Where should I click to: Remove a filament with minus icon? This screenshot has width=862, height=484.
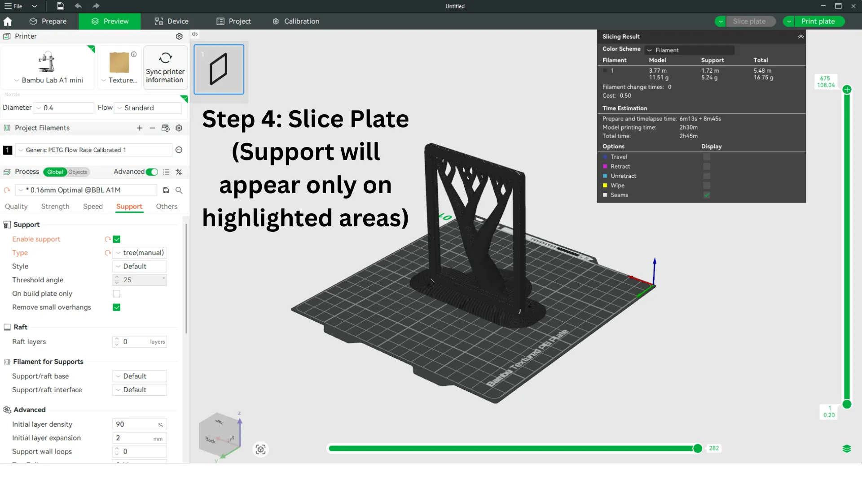pos(153,128)
